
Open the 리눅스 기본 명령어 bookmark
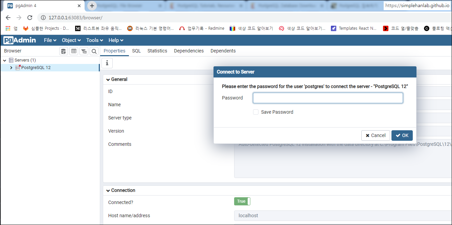click(x=151, y=28)
